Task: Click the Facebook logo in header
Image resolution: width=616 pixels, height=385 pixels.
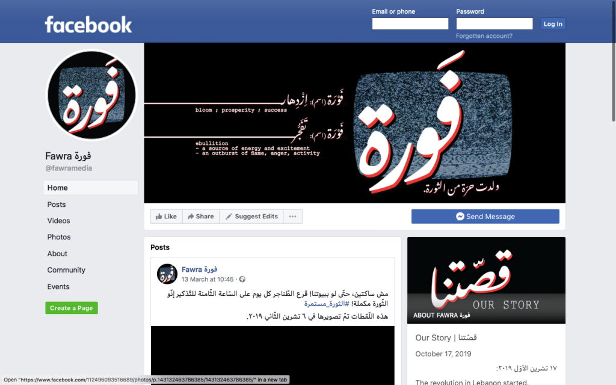Action: click(88, 24)
